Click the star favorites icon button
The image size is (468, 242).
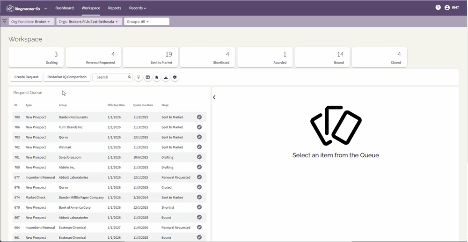[x=157, y=77]
